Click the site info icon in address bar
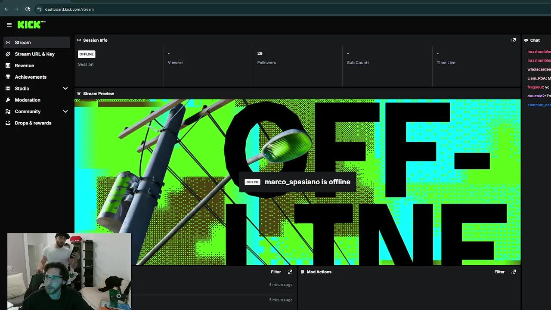This screenshot has width=551, height=310. (x=39, y=9)
